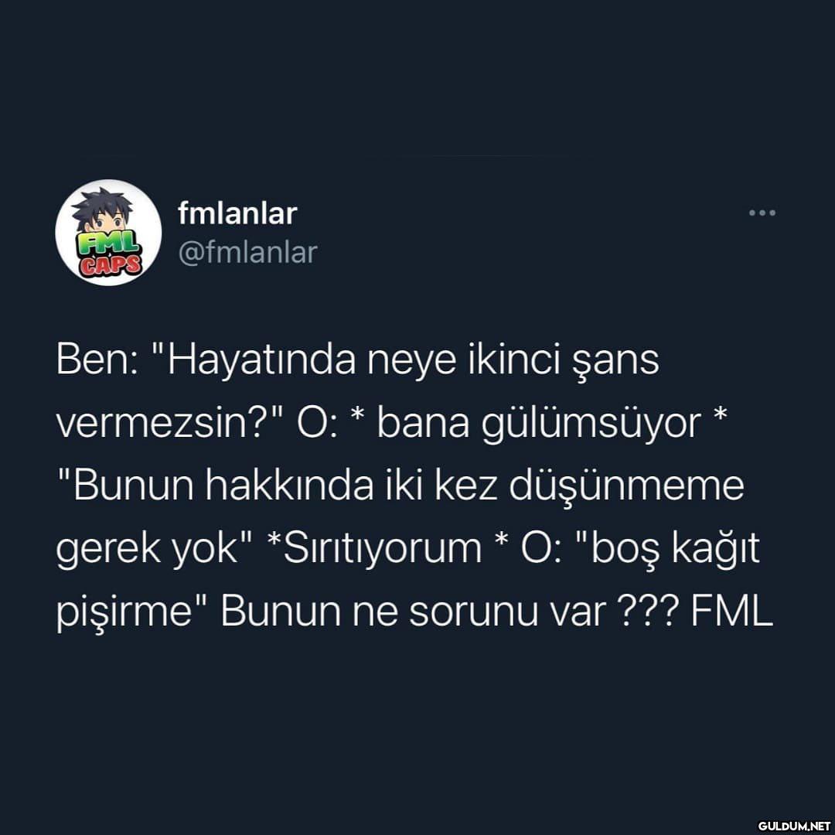Select tweet line starting with 'Ben: Hayatında'
The height and width of the screenshot is (835, 835).
pos(358,361)
